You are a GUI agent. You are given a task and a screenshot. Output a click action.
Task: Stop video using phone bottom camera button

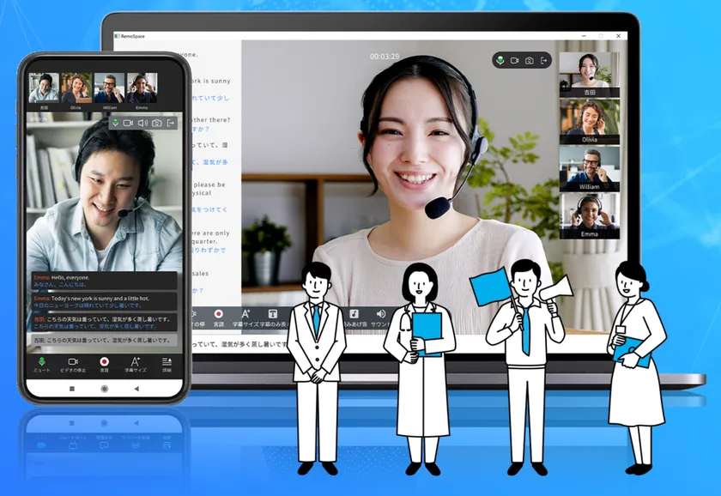point(73,362)
